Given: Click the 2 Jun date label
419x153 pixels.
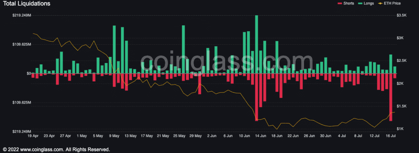Looking at the screenshot, I should pyautogui.click(x=212, y=136).
